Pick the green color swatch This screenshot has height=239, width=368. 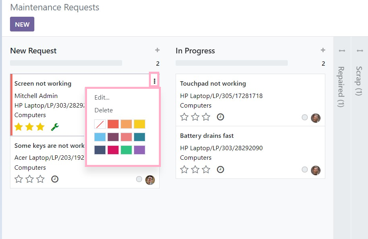pos(126,150)
